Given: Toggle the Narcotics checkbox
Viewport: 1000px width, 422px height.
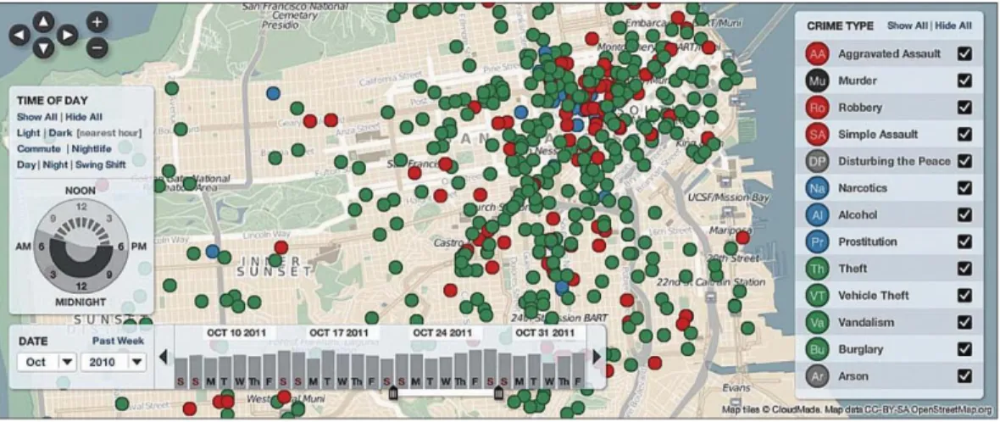Looking at the screenshot, I should 965,188.
